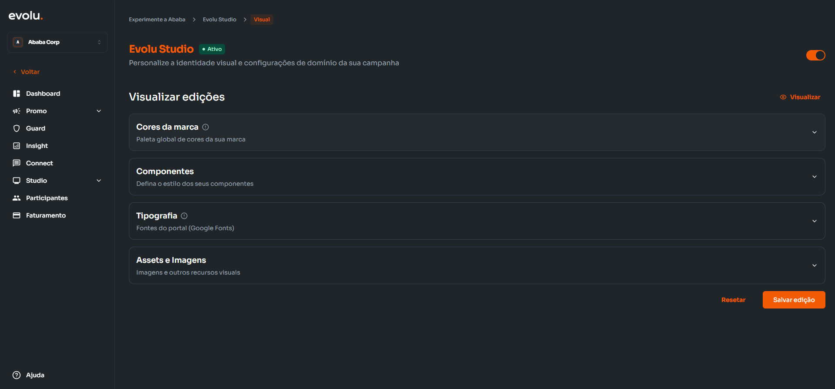Disable the Evolu Studio active toggle
Viewport: 835px width, 389px height.
click(815, 55)
